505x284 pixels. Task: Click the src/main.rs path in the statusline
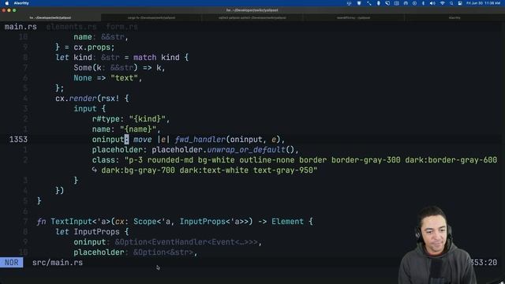[58, 263]
